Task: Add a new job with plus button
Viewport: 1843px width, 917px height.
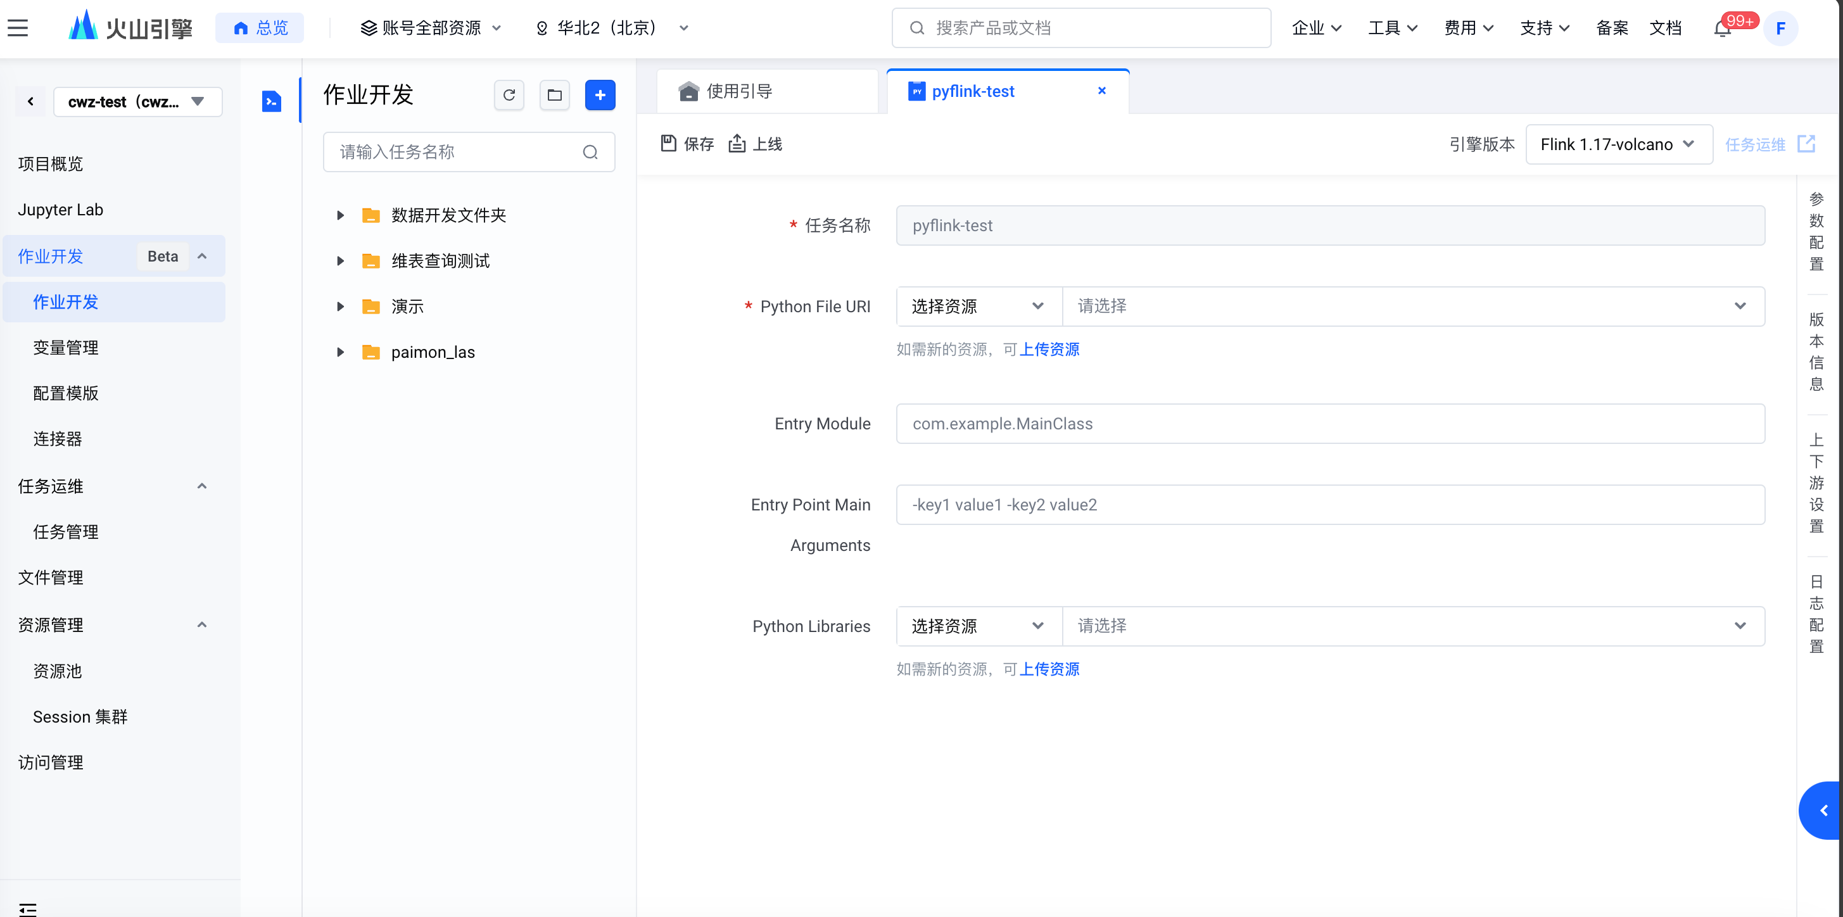Action: pyautogui.click(x=600, y=95)
